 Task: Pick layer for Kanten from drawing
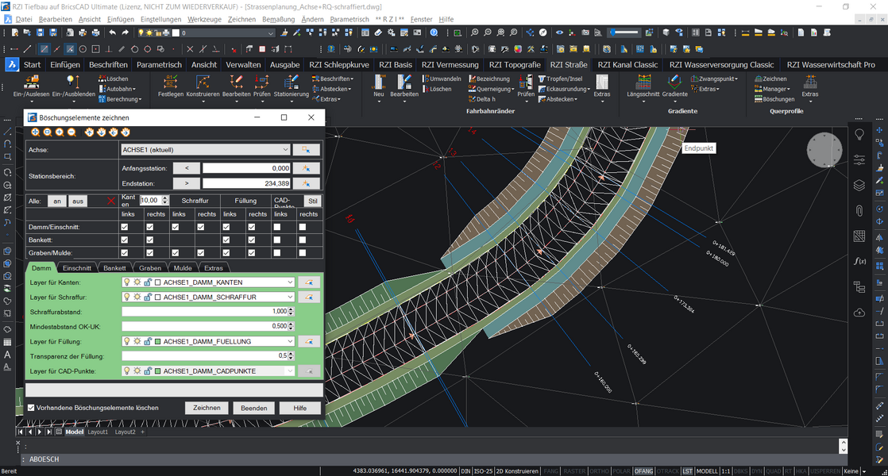[309, 282]
